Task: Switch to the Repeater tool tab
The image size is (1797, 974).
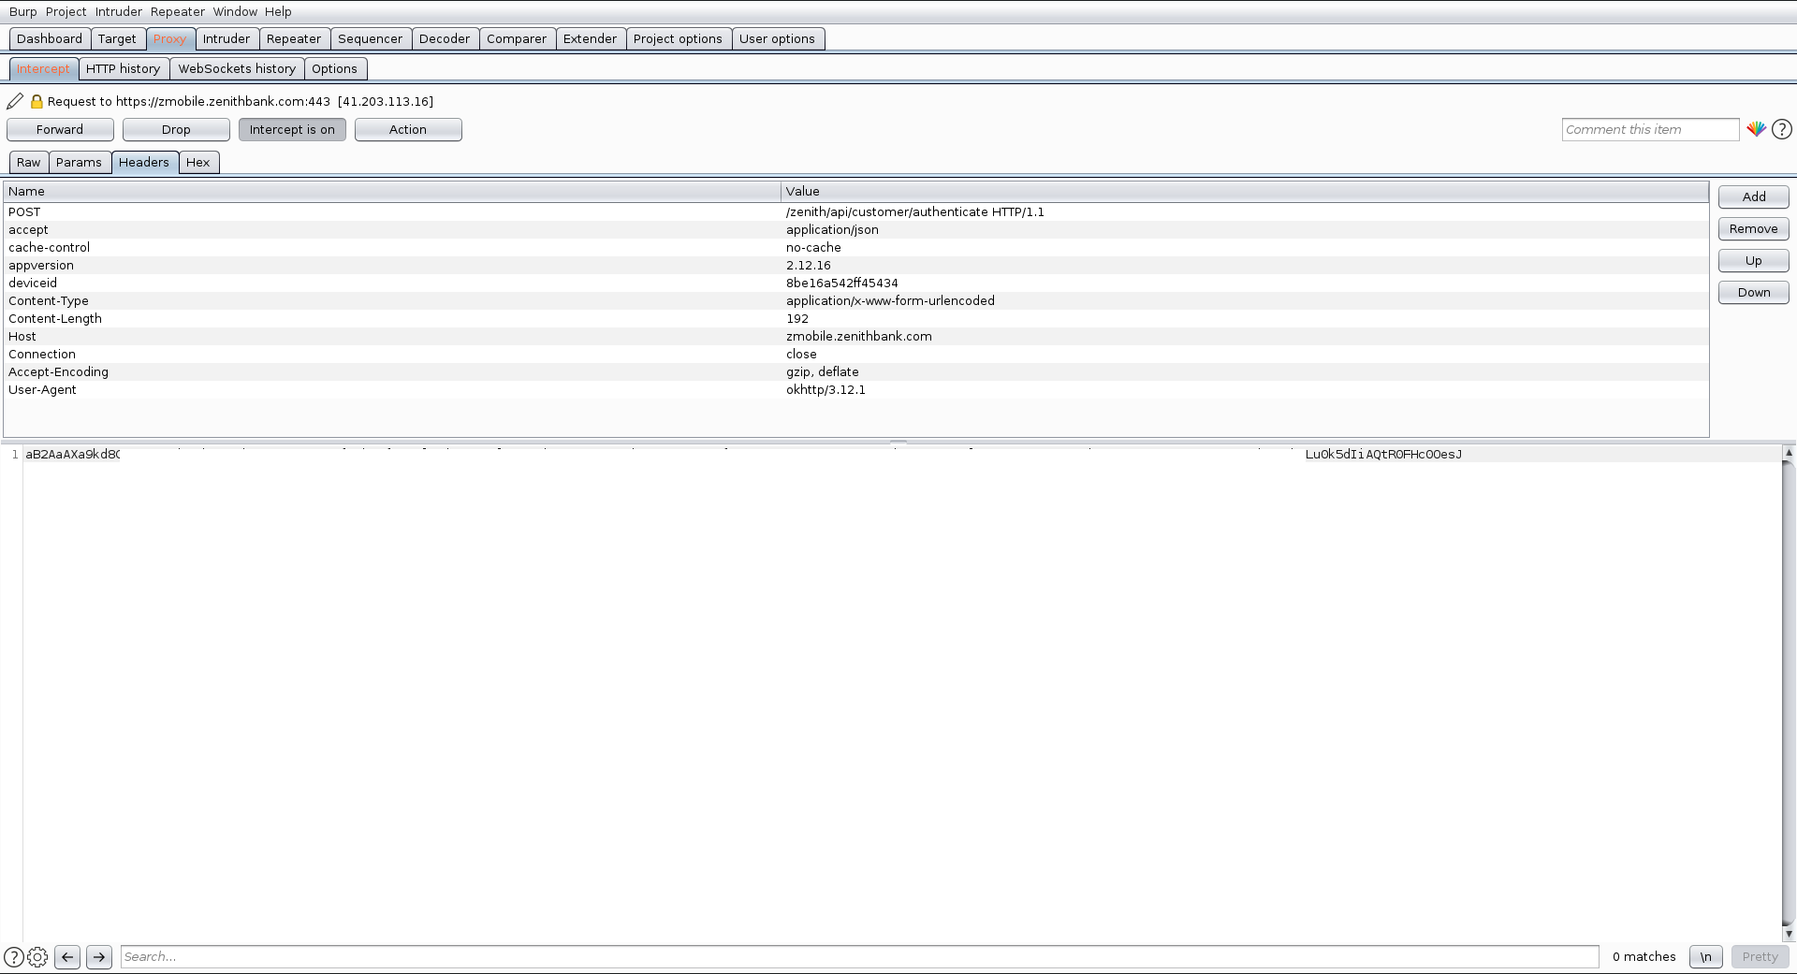Action: (x=294, y=38)
